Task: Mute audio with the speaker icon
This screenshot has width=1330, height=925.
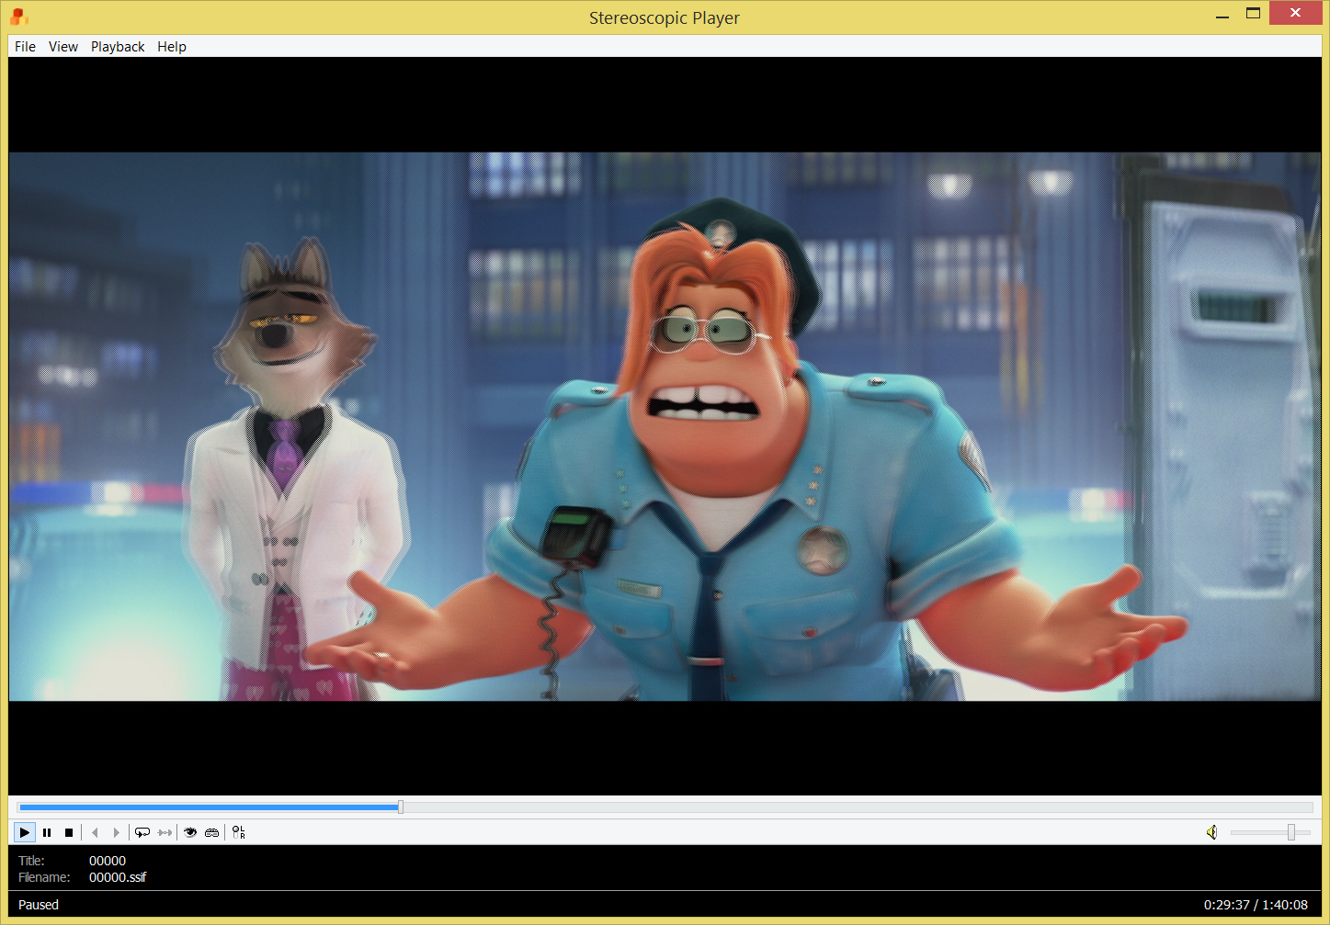Action: 1212,832
